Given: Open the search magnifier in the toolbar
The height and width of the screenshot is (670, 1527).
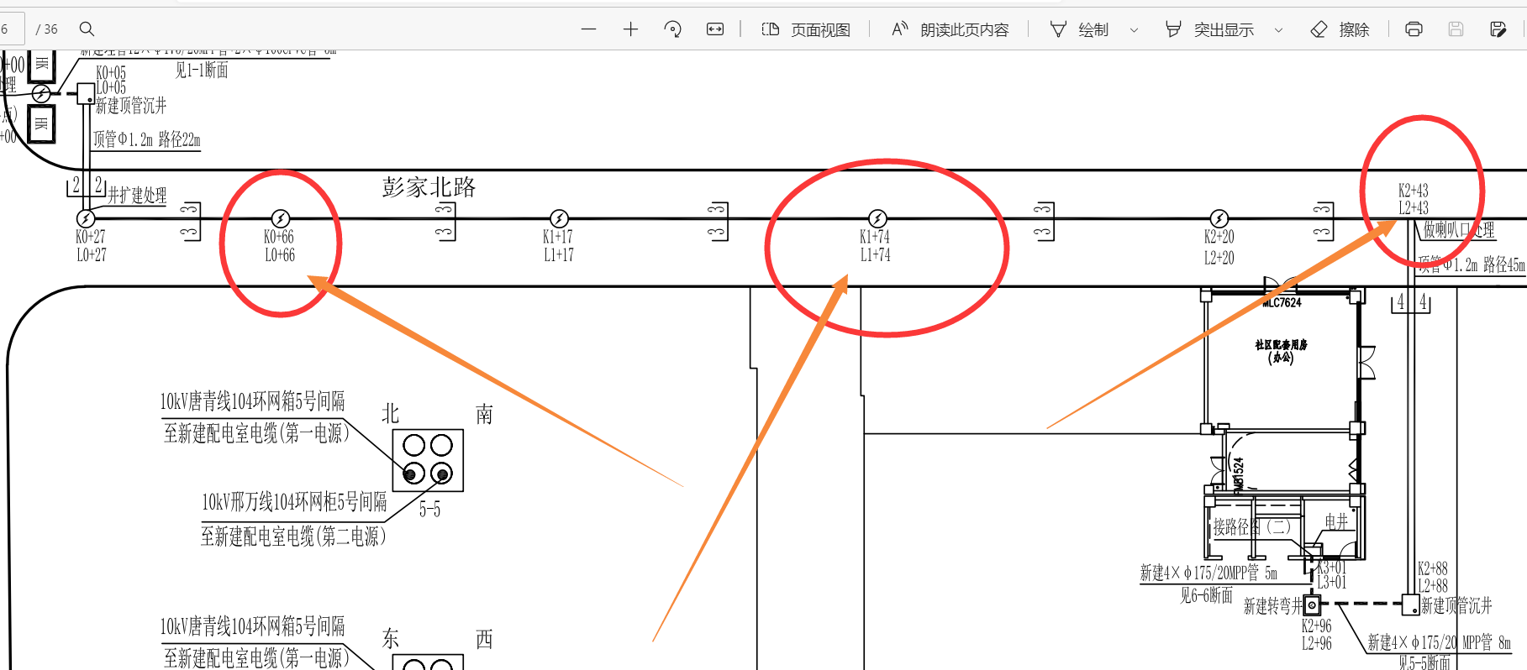Looking at the screenshot, I should click(87, 29).
